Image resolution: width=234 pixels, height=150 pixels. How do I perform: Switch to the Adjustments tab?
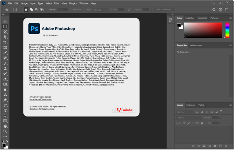click(x=196, y=45)
